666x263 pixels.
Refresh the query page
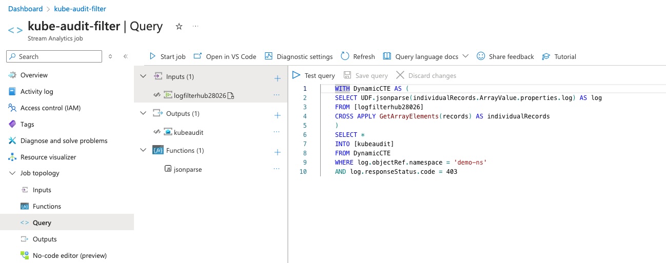(358, 56)
